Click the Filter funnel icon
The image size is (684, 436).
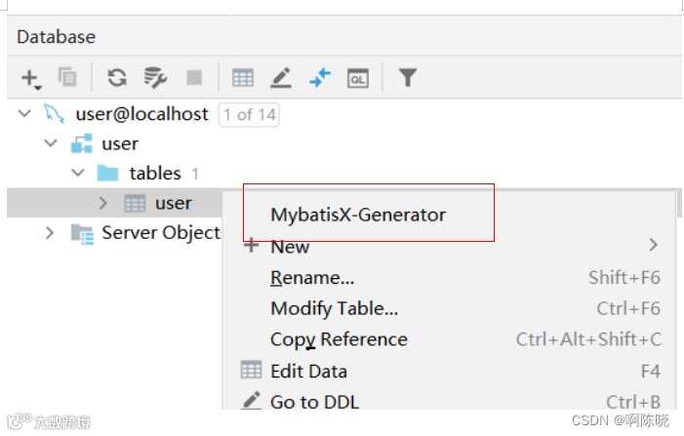(x=408, y=78)
